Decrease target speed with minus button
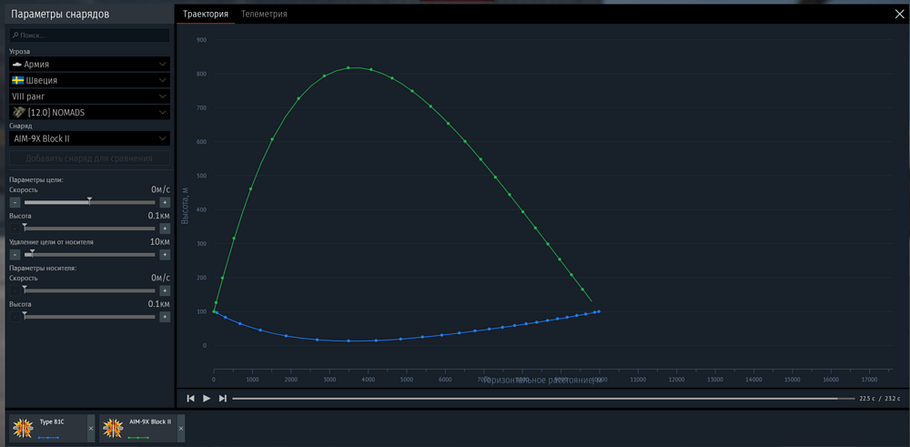The height and width of the screenshot is (447, 910). coord(15,203)
